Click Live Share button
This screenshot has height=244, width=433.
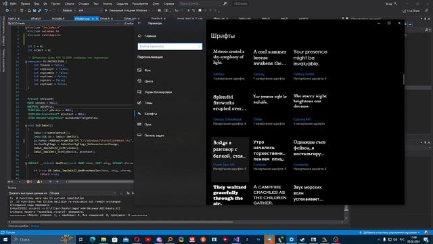tap(411, 11)
